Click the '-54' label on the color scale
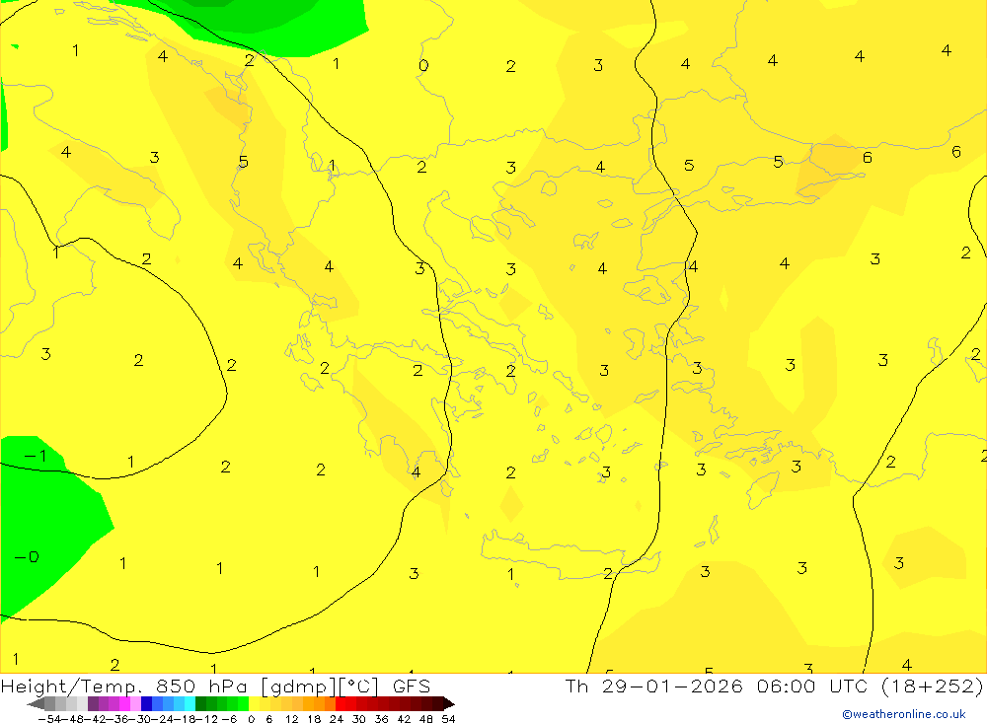Screen dimensions: 987x723 pyautogui.click(x=48, y=719)
